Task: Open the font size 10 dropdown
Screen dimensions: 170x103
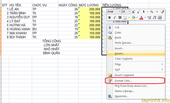Action: coord(129,12)
